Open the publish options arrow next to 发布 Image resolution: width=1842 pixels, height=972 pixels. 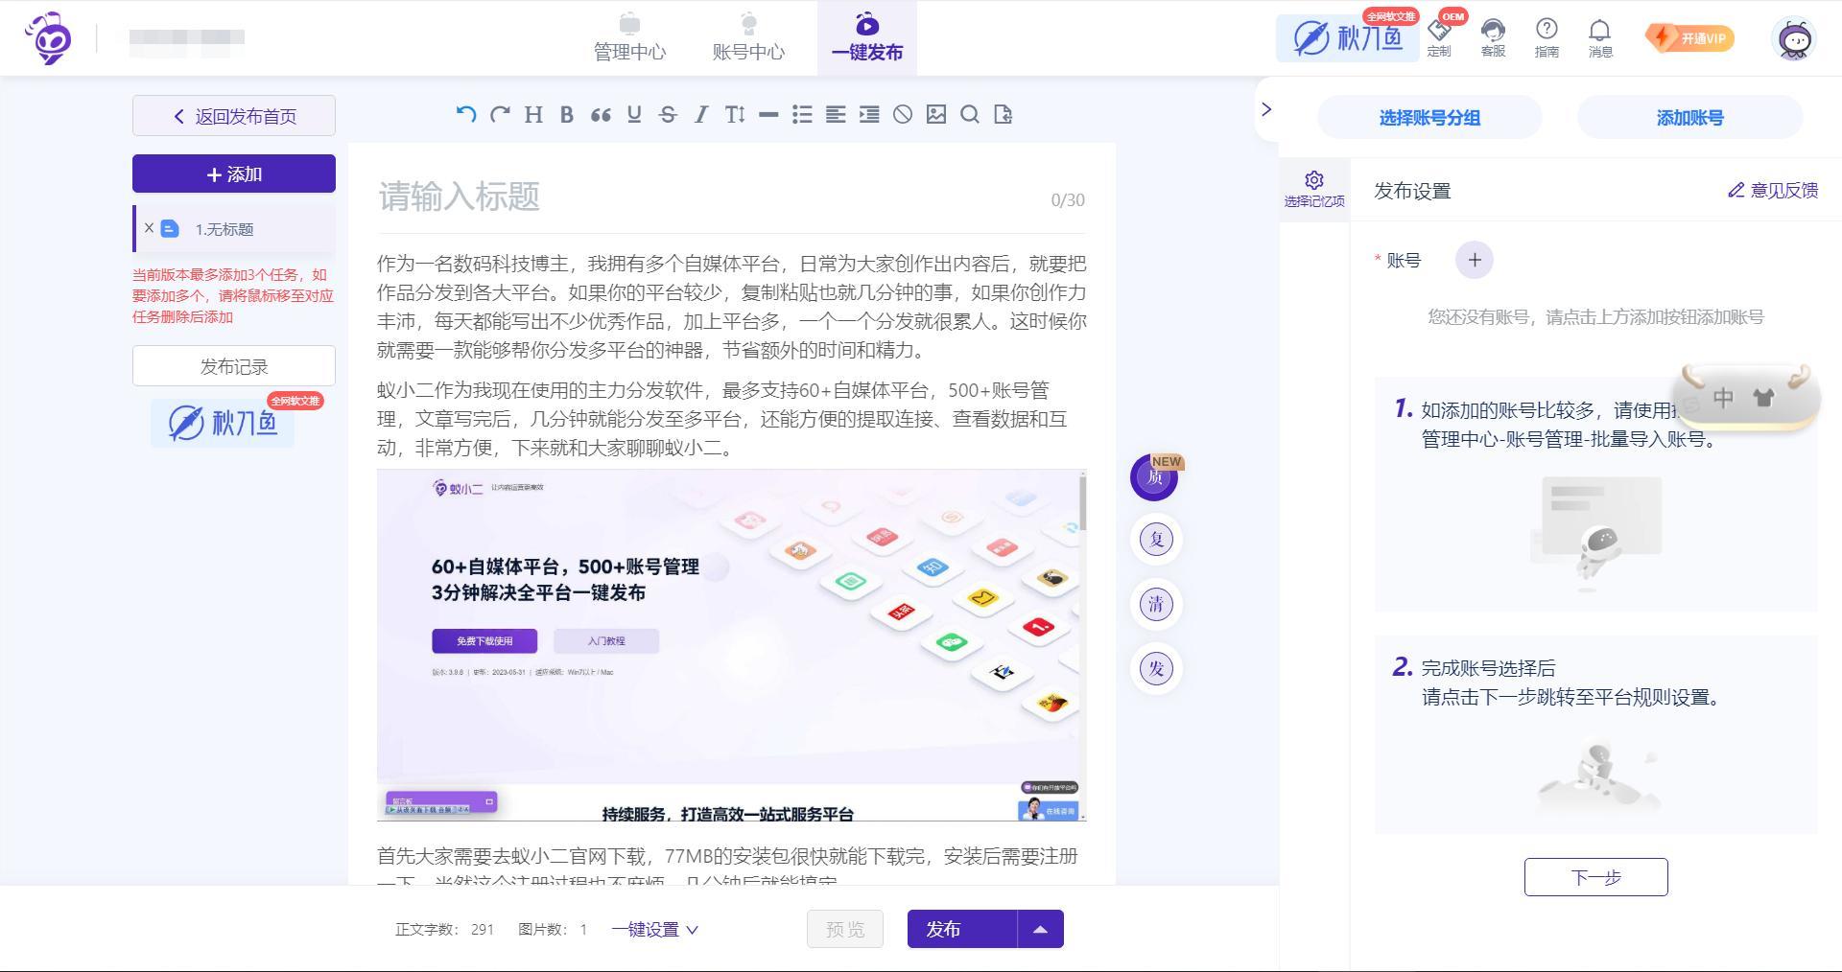click(1040, 929)
